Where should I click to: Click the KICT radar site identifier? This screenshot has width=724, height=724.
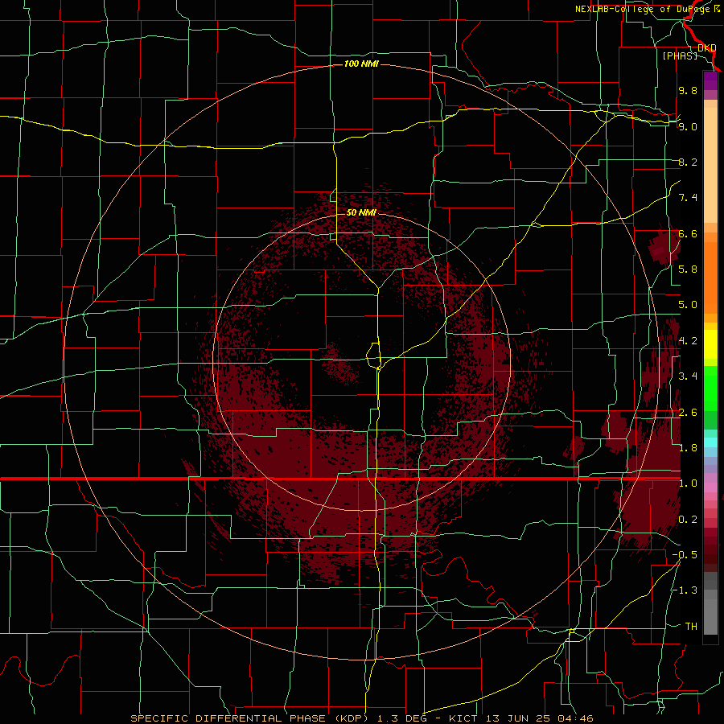pyautogui.click(x=463, y=718)
